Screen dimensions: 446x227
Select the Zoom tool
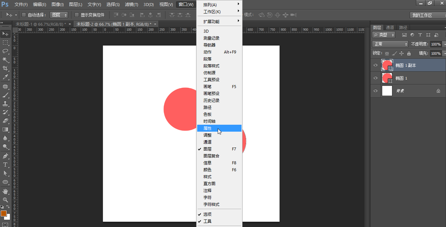[x=5, y=200]
